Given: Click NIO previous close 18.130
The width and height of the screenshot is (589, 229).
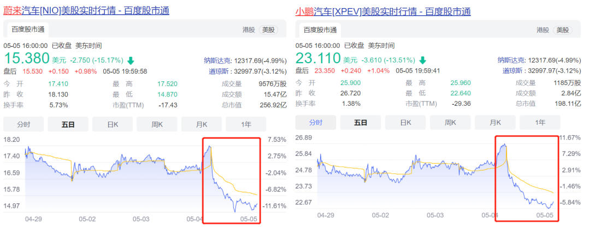Looking at the screenshot, I should (x=58, y=94).
